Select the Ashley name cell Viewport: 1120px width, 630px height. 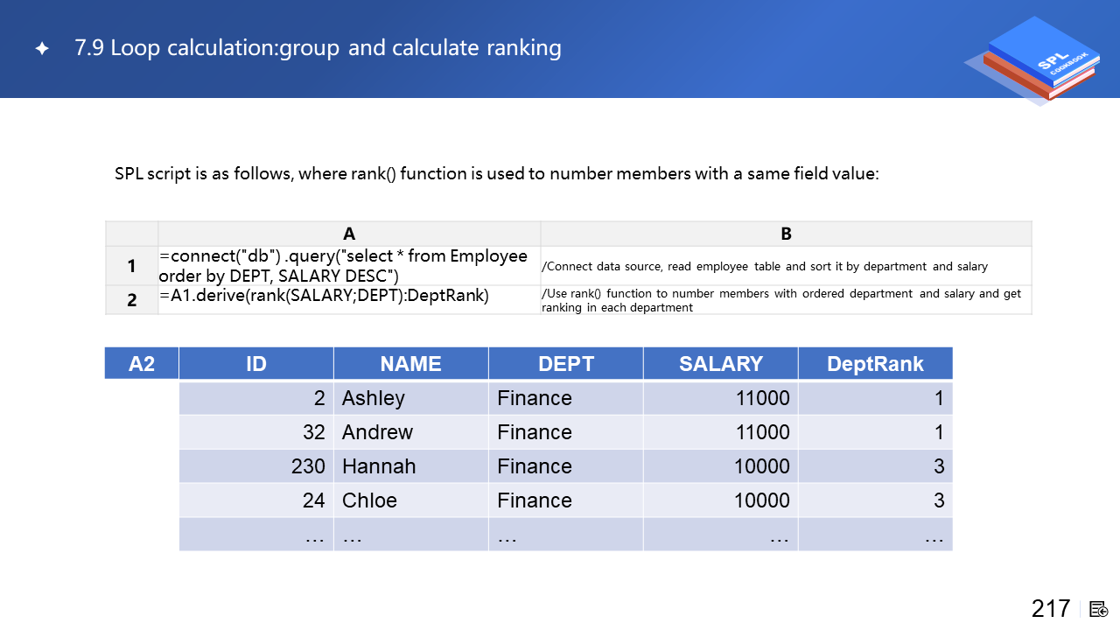coord(410,398)
